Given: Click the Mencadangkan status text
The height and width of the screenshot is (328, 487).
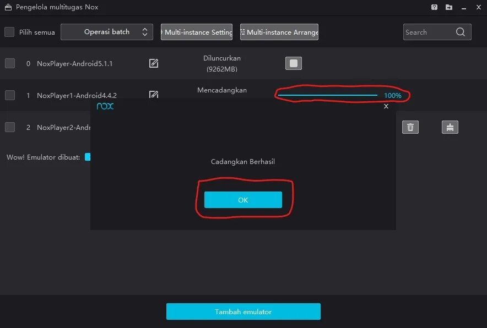Looking at the screenshot, I should (x=222, y=90).
